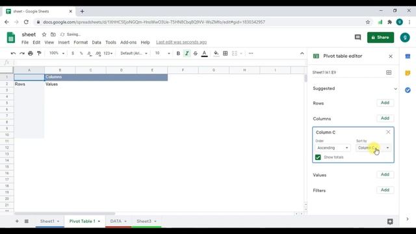416x234 pixels.
Task: Select cell A2 labeled Rows
Action: [29, 84]
